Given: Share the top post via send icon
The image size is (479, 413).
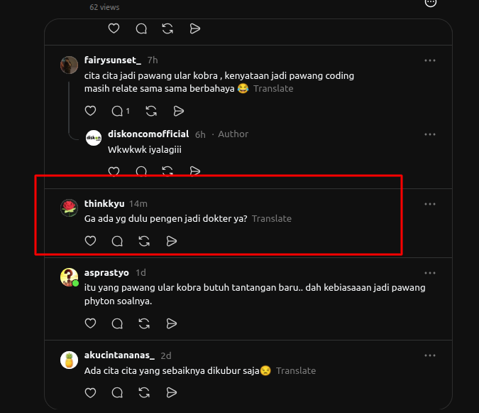Looking at the screenshot, I should point(195,28).
